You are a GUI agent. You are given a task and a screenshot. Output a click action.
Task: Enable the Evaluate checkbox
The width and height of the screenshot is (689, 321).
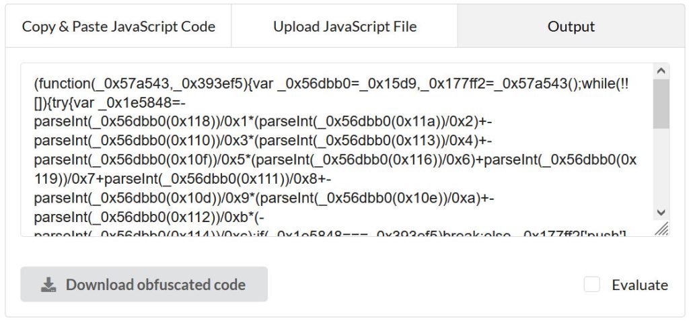pos(592,285)
